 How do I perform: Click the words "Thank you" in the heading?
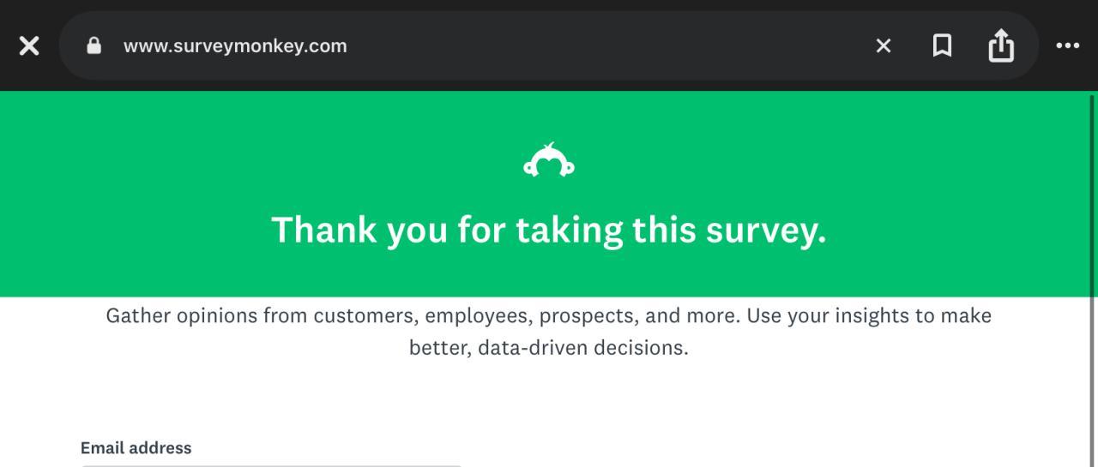[324, 230]
